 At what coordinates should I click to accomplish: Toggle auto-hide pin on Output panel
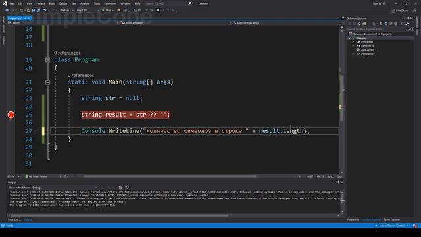338,182
